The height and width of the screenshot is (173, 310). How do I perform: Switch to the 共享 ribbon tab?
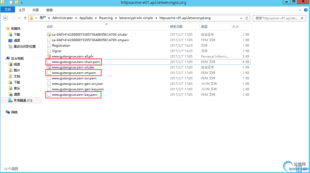36,10
